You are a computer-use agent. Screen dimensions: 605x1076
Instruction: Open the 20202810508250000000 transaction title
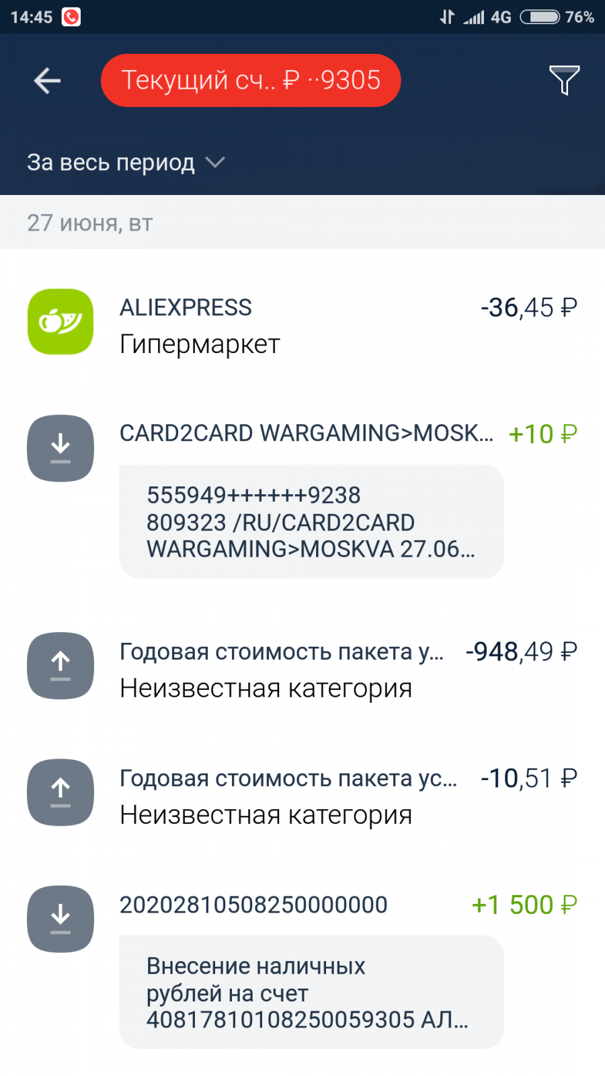pos(253,905)
